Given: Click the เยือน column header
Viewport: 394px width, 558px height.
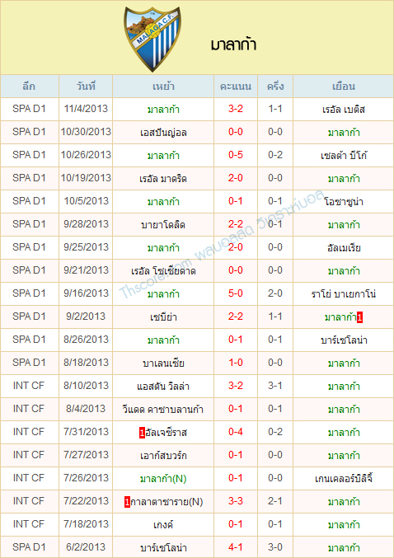Looking at the screenshot, I should point(344,87).
